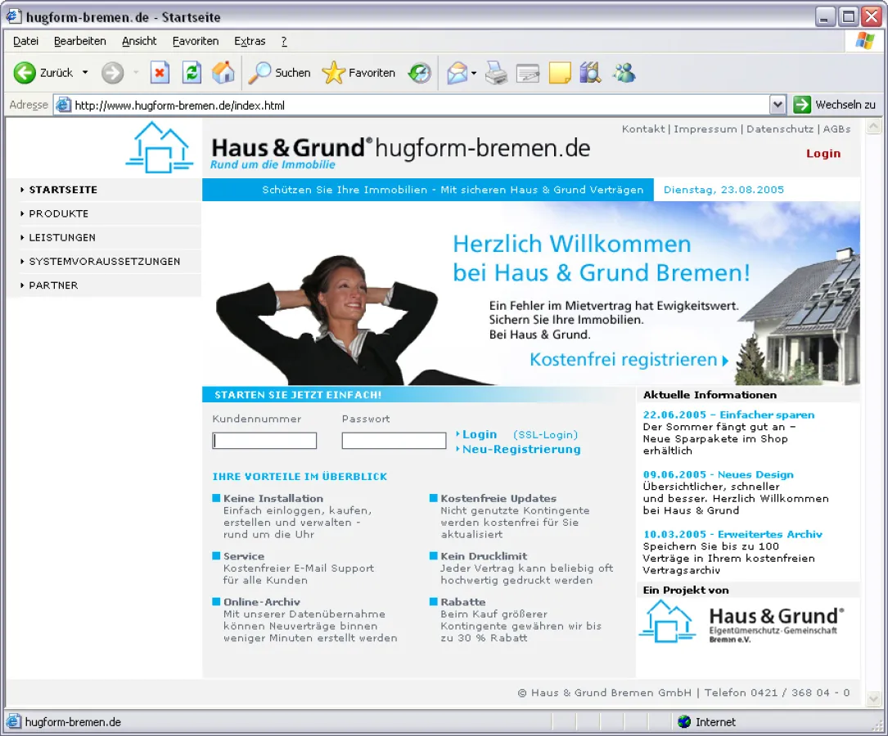This screenshot has height=736, width=888.
Task: Open the Extras menu
Action: pyautogui.click(x=250, y=41)
